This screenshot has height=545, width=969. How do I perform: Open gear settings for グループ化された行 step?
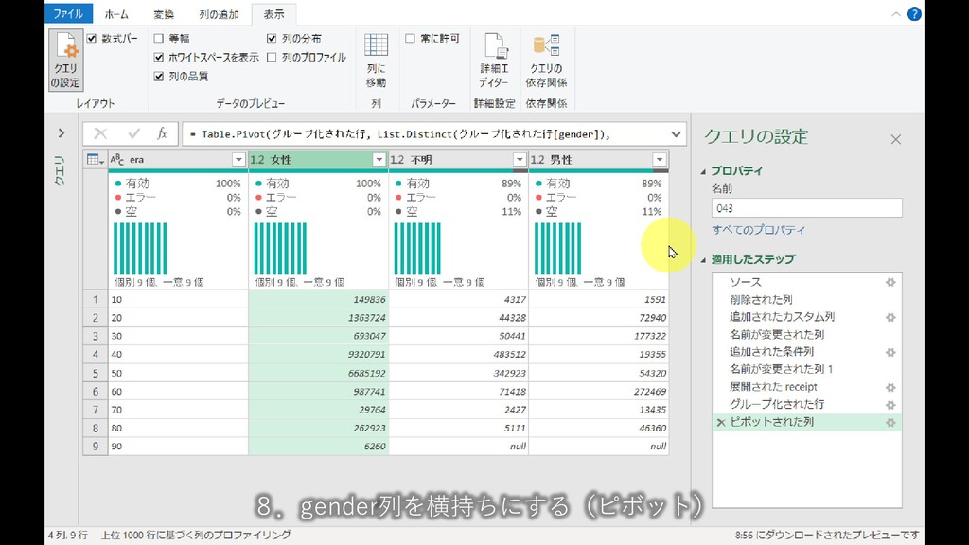coord(890,405)
